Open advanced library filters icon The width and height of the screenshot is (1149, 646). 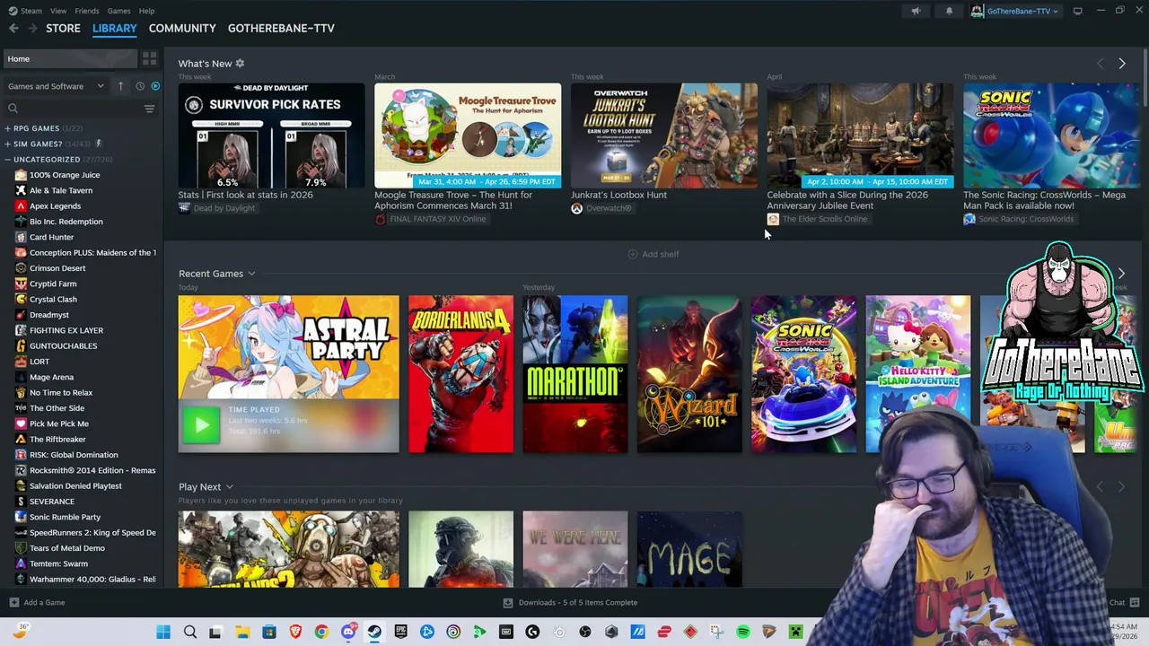149,109
